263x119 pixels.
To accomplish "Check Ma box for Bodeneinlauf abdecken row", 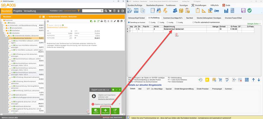I will click(x=130, y=29).
